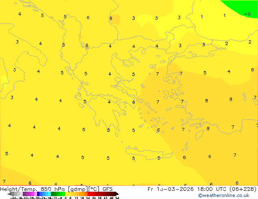The height and width of the screenshot is (199, 258).
Task: Open the weatheronline.co.uk link
Action: tap(224, 195)
